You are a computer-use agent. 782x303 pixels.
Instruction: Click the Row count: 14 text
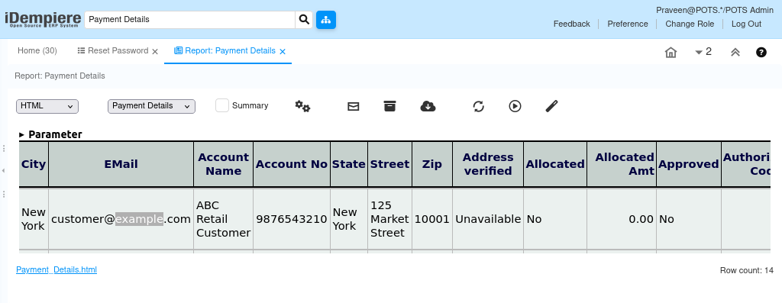[747, 271]
